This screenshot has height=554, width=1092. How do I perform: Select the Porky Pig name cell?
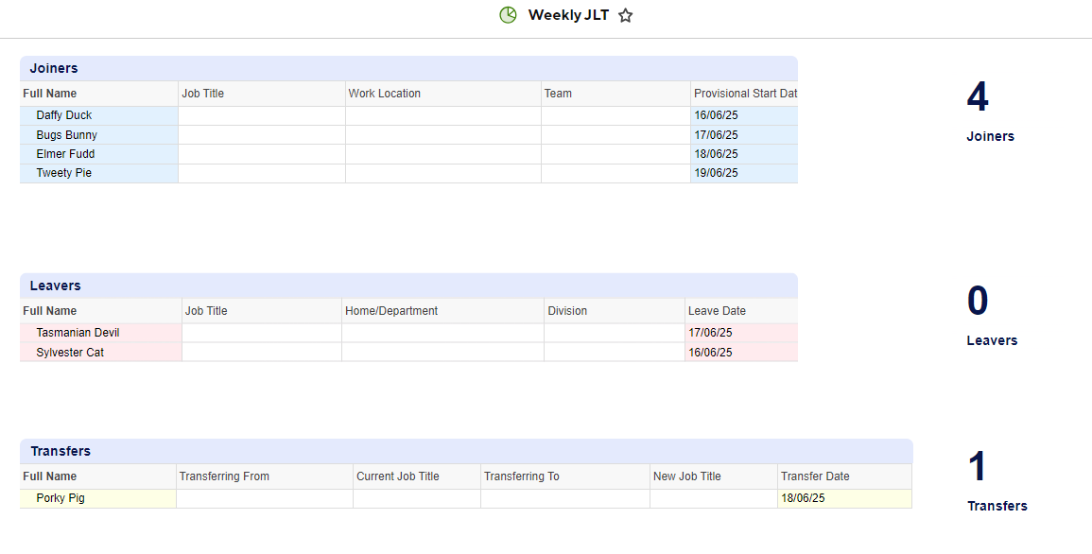98,498
